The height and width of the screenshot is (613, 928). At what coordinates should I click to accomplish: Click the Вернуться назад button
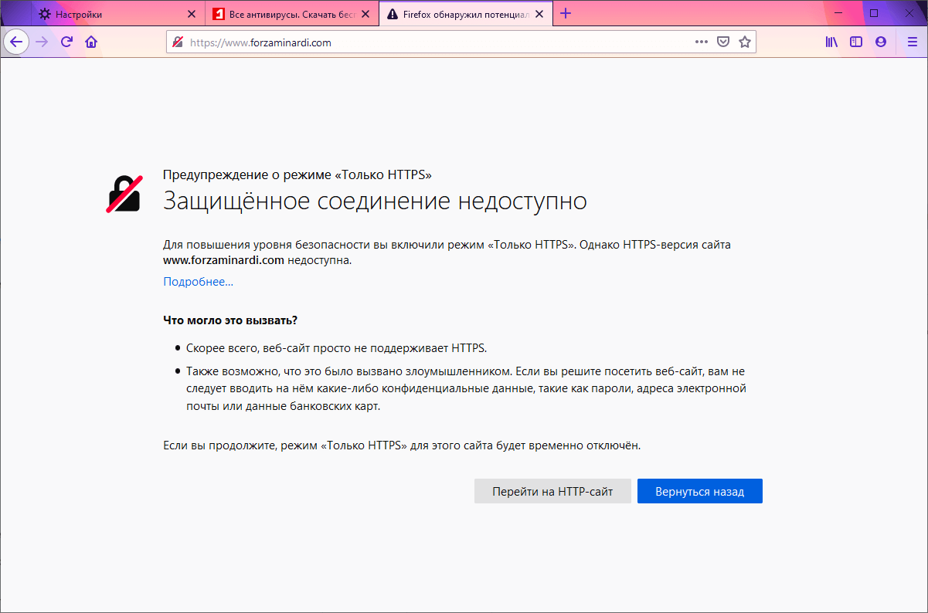point(699,491)
